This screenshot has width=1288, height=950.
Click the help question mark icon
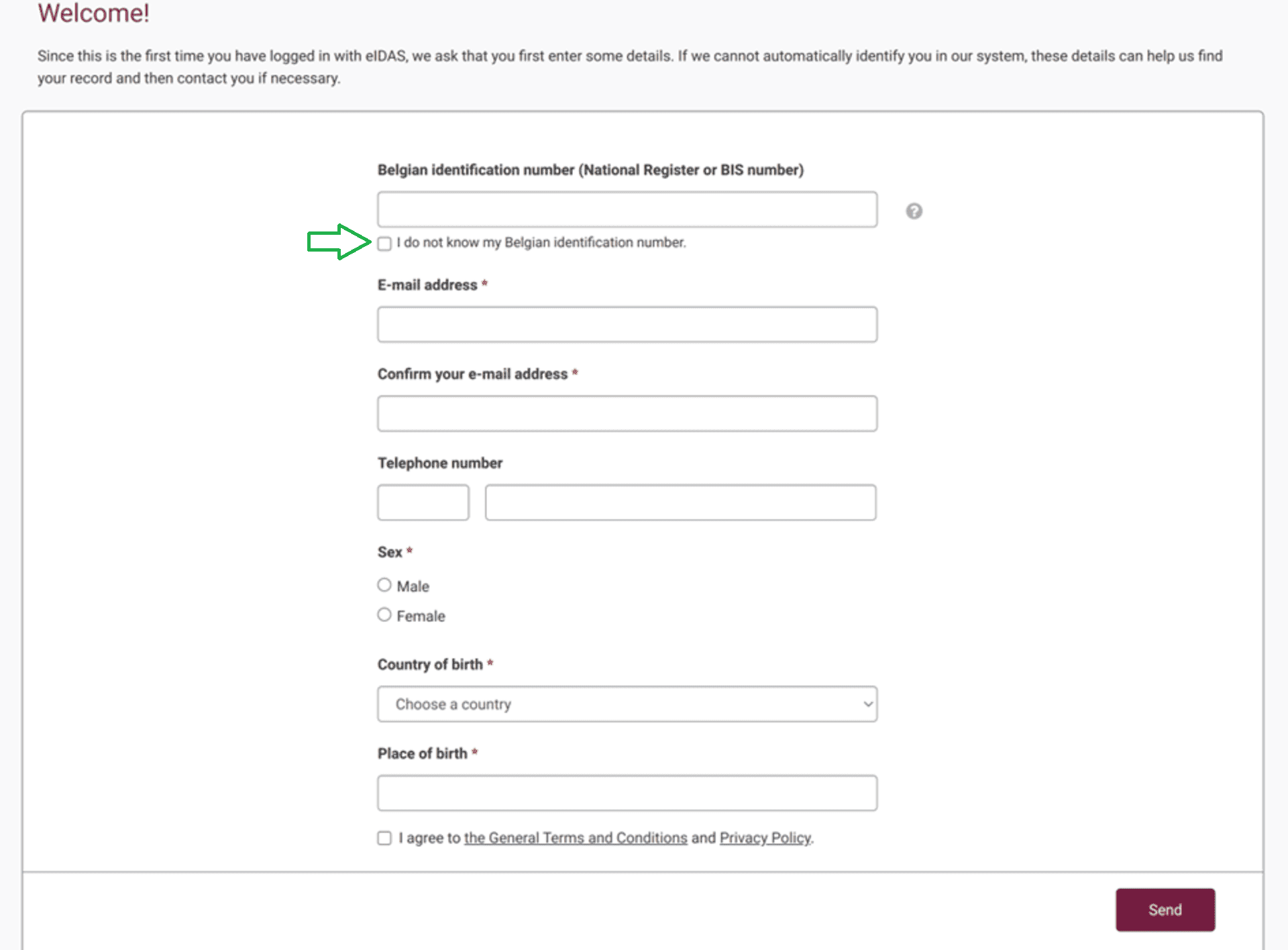(914, 211)
